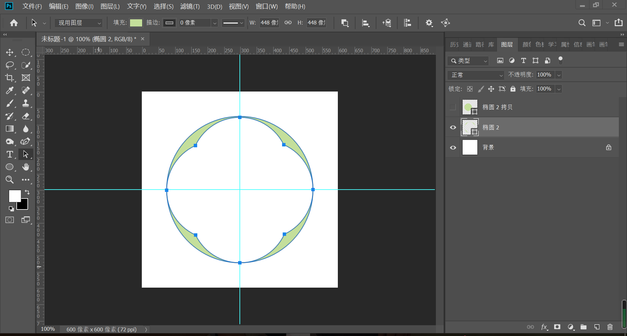Open the gear settings in options bar

pos(429,23)
